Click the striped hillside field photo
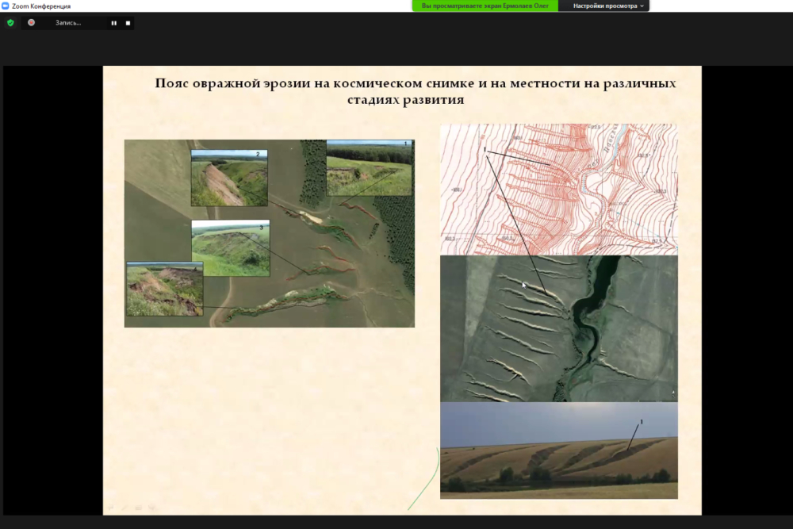 point(558,450)
